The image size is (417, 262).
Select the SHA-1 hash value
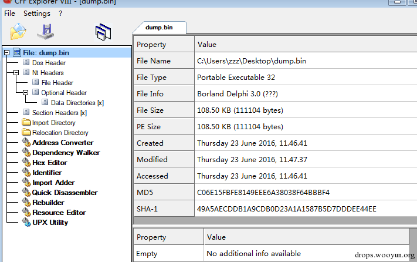pyautogui.click(x=287, y=209)
